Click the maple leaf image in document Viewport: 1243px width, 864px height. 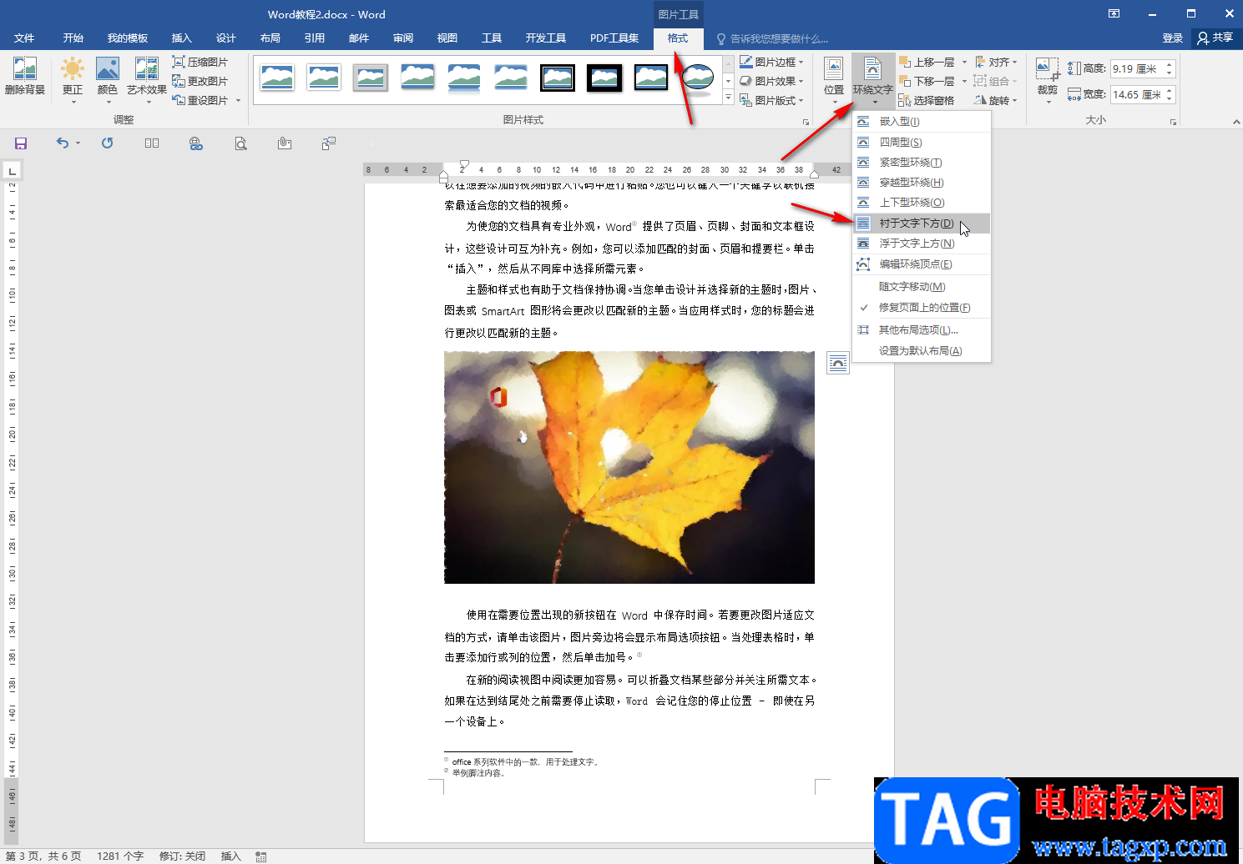tap(629, 467)
